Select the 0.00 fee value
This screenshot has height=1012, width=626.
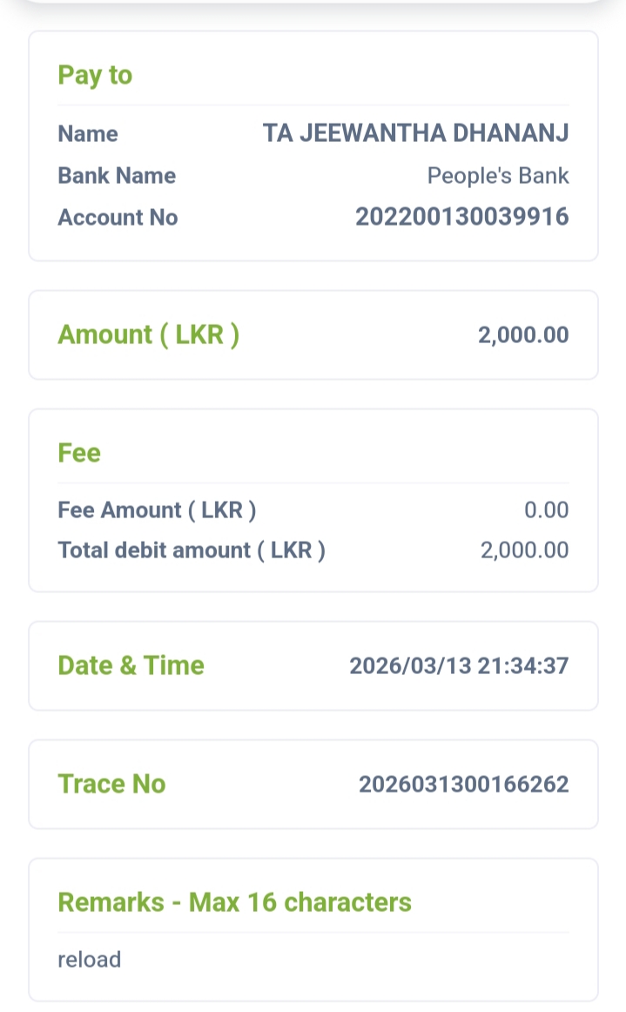coord(546,509)
